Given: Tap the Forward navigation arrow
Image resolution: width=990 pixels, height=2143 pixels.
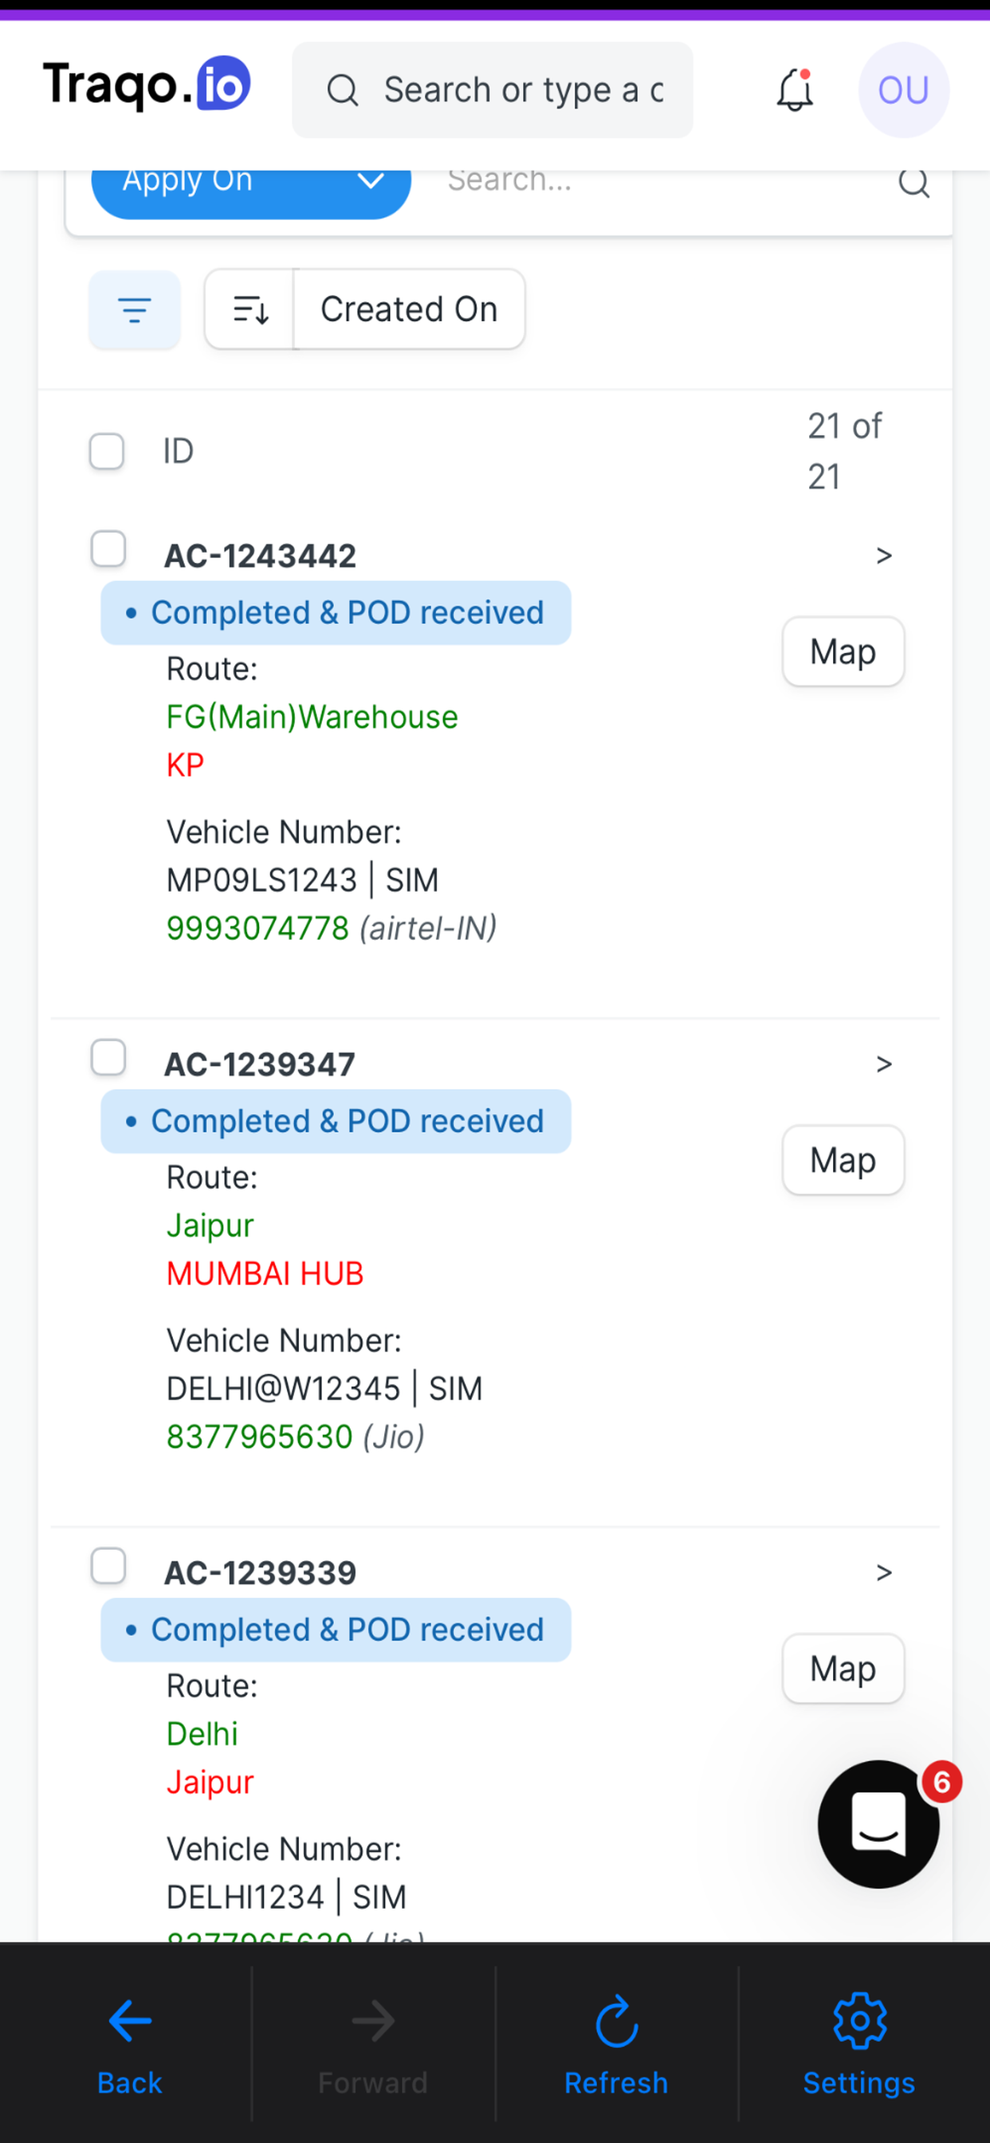Looking at the screenshot, I should click(x=373, y=2043).
